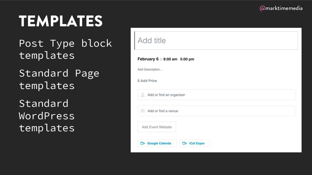Focus the Add or find a venue text
Screen dimensions: 312x175
[x=163, y=111]
